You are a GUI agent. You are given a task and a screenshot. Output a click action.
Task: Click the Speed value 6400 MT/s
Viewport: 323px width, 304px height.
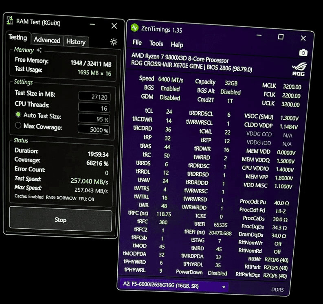171,79
